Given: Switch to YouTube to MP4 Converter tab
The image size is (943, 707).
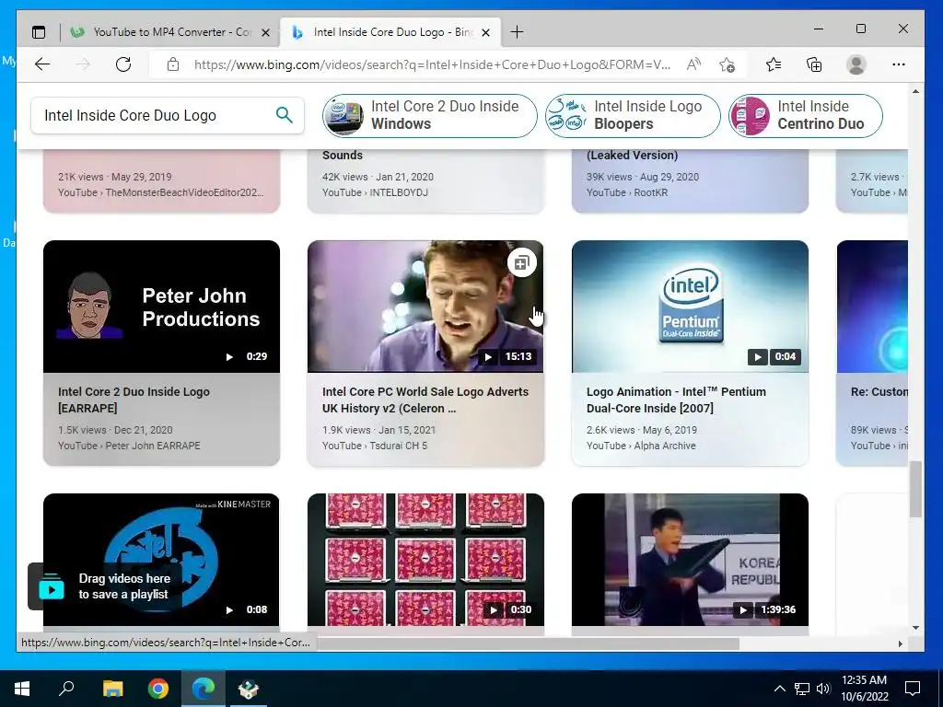Looking at the screenshot, I should tap(170, 32).
